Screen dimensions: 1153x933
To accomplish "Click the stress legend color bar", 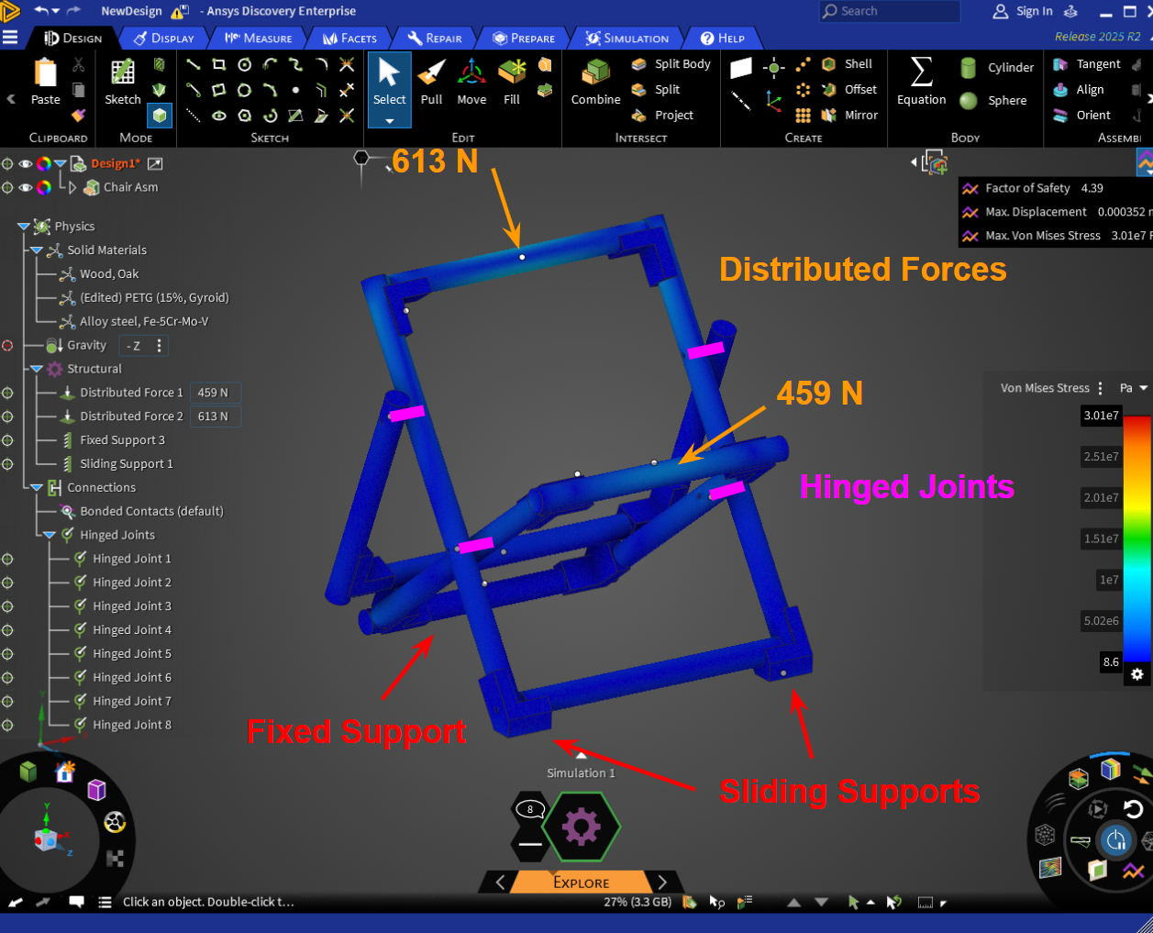I will pos(1137,539).
